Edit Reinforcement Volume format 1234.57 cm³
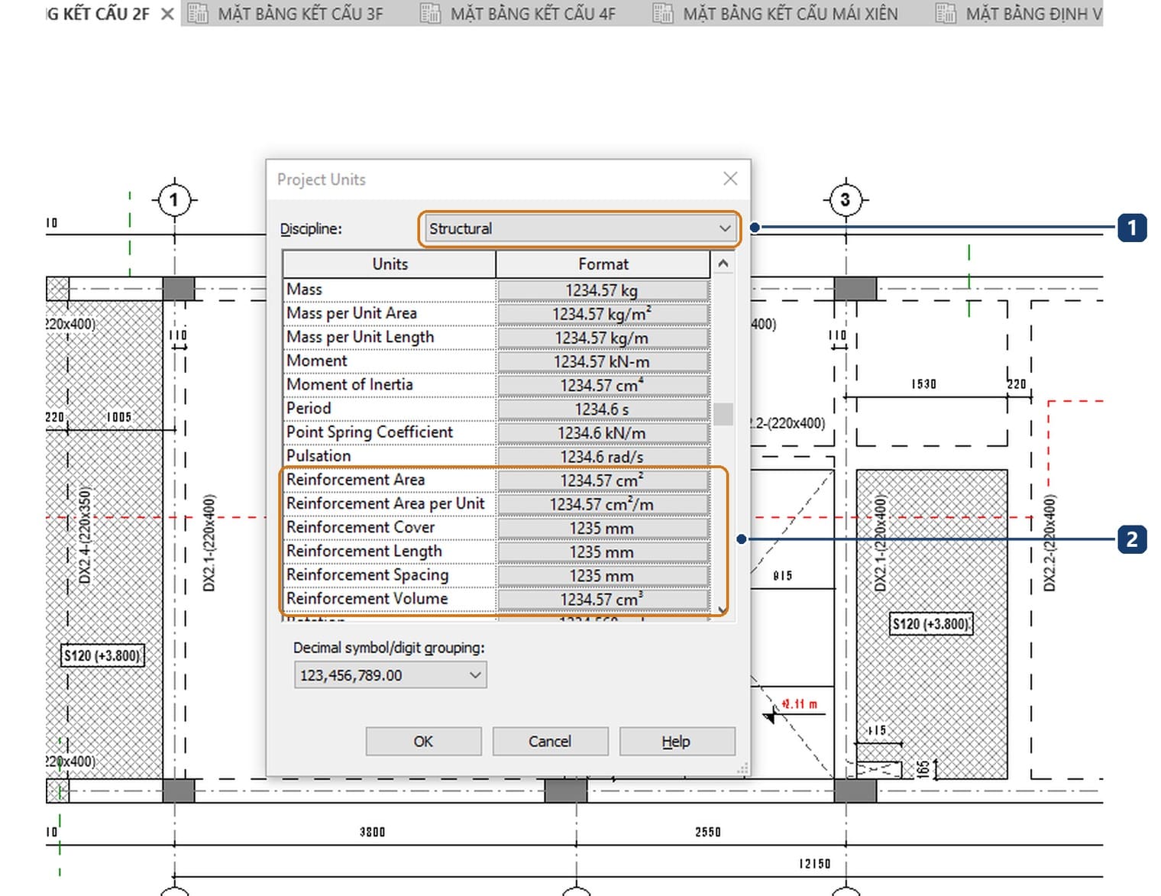 coord(603,599)
